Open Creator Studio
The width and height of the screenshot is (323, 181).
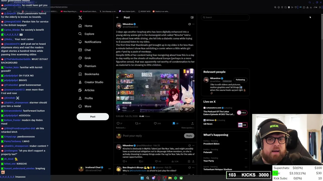point(91,82)
